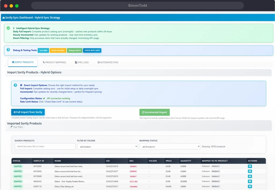Click into the Search Products input field
This screenshot has height=190, width=275.
[x=45, y=146]
